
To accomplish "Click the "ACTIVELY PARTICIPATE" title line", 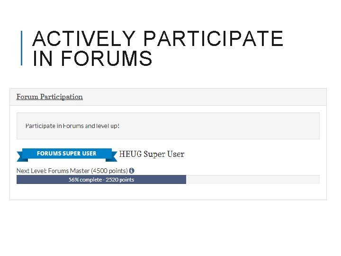I will [x=158, y=39].
